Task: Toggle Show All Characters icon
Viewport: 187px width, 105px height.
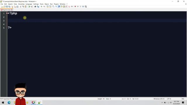Action: tap(56, 6)
